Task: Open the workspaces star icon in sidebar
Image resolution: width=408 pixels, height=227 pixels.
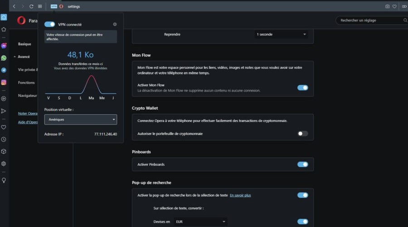Action: pyautogui.click(x=4, y=29)
